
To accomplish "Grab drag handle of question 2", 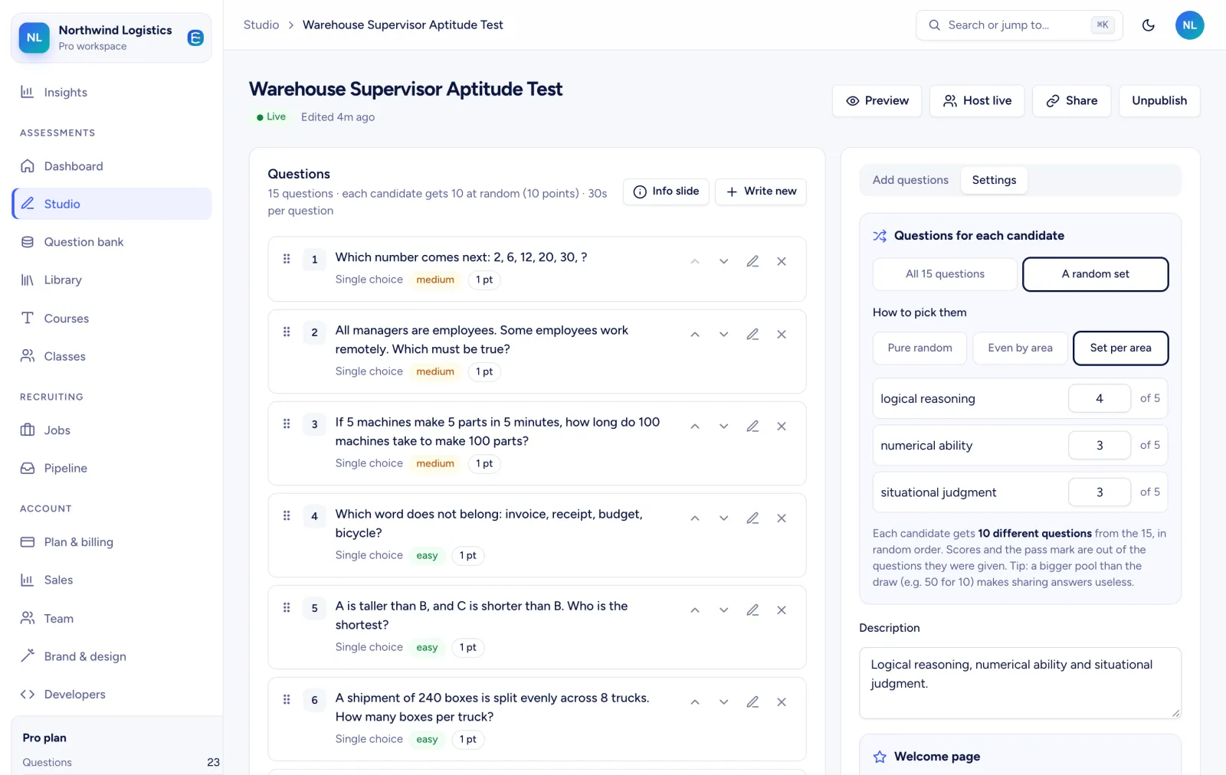I will pyautogui.click(x=287, y=332).
